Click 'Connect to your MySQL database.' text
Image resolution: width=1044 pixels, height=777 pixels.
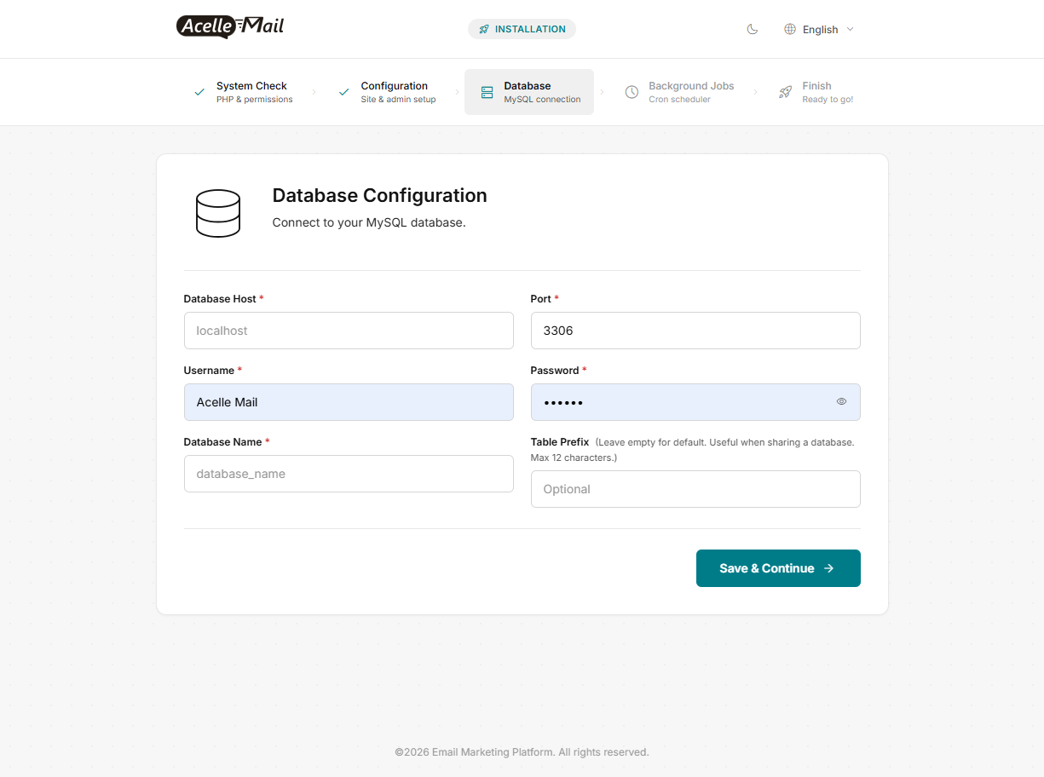coord(369,222)
